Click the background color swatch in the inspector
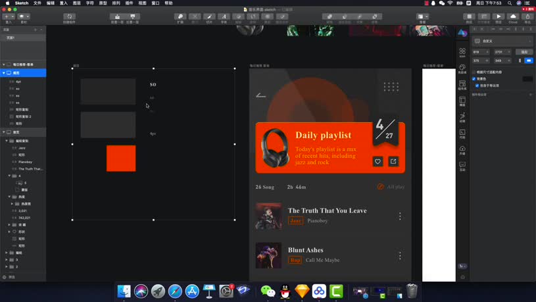This screenshot has width=536, height=302. coord(527,79)
